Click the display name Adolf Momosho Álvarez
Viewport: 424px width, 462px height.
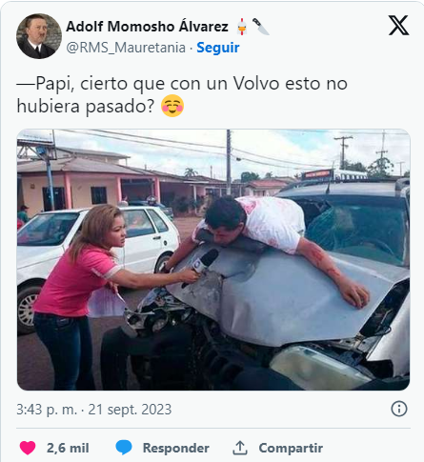coord(147,27)
